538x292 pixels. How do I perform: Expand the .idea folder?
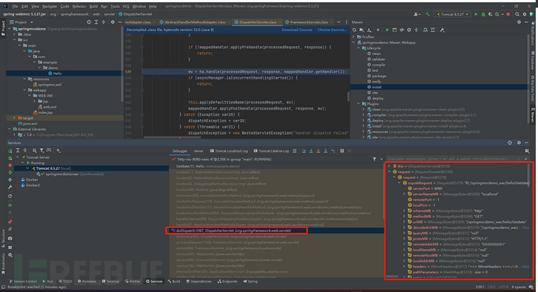click(14, 34)
